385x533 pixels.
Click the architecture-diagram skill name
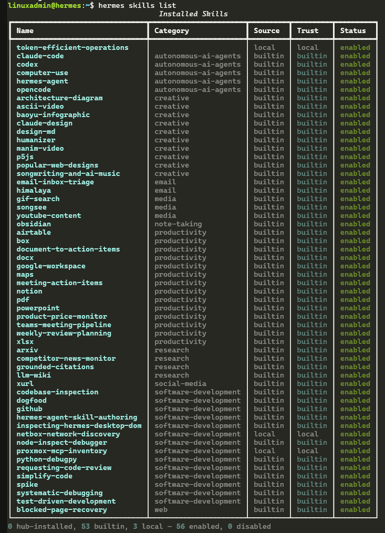tap(59, 98)
